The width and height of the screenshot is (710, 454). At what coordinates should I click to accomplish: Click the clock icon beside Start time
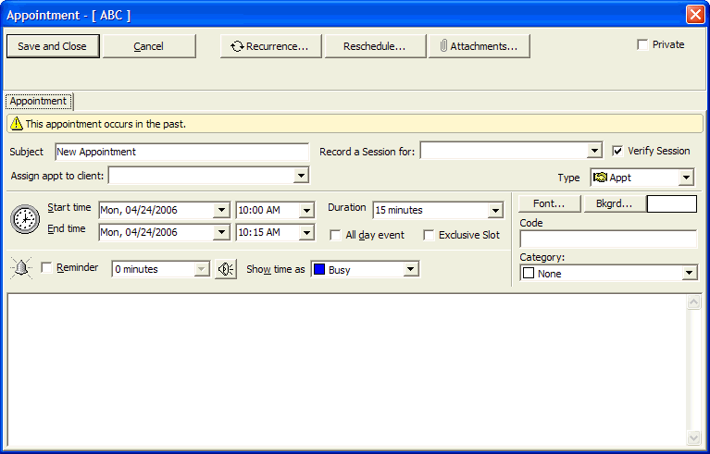25,219
